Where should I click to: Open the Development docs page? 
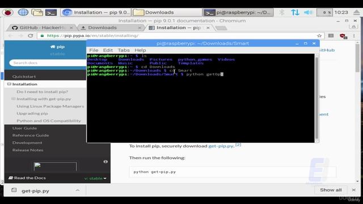click(27, 143)
